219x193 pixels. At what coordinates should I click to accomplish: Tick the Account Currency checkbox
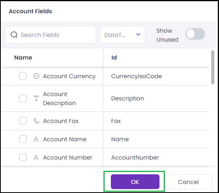[x=23, y=76]
